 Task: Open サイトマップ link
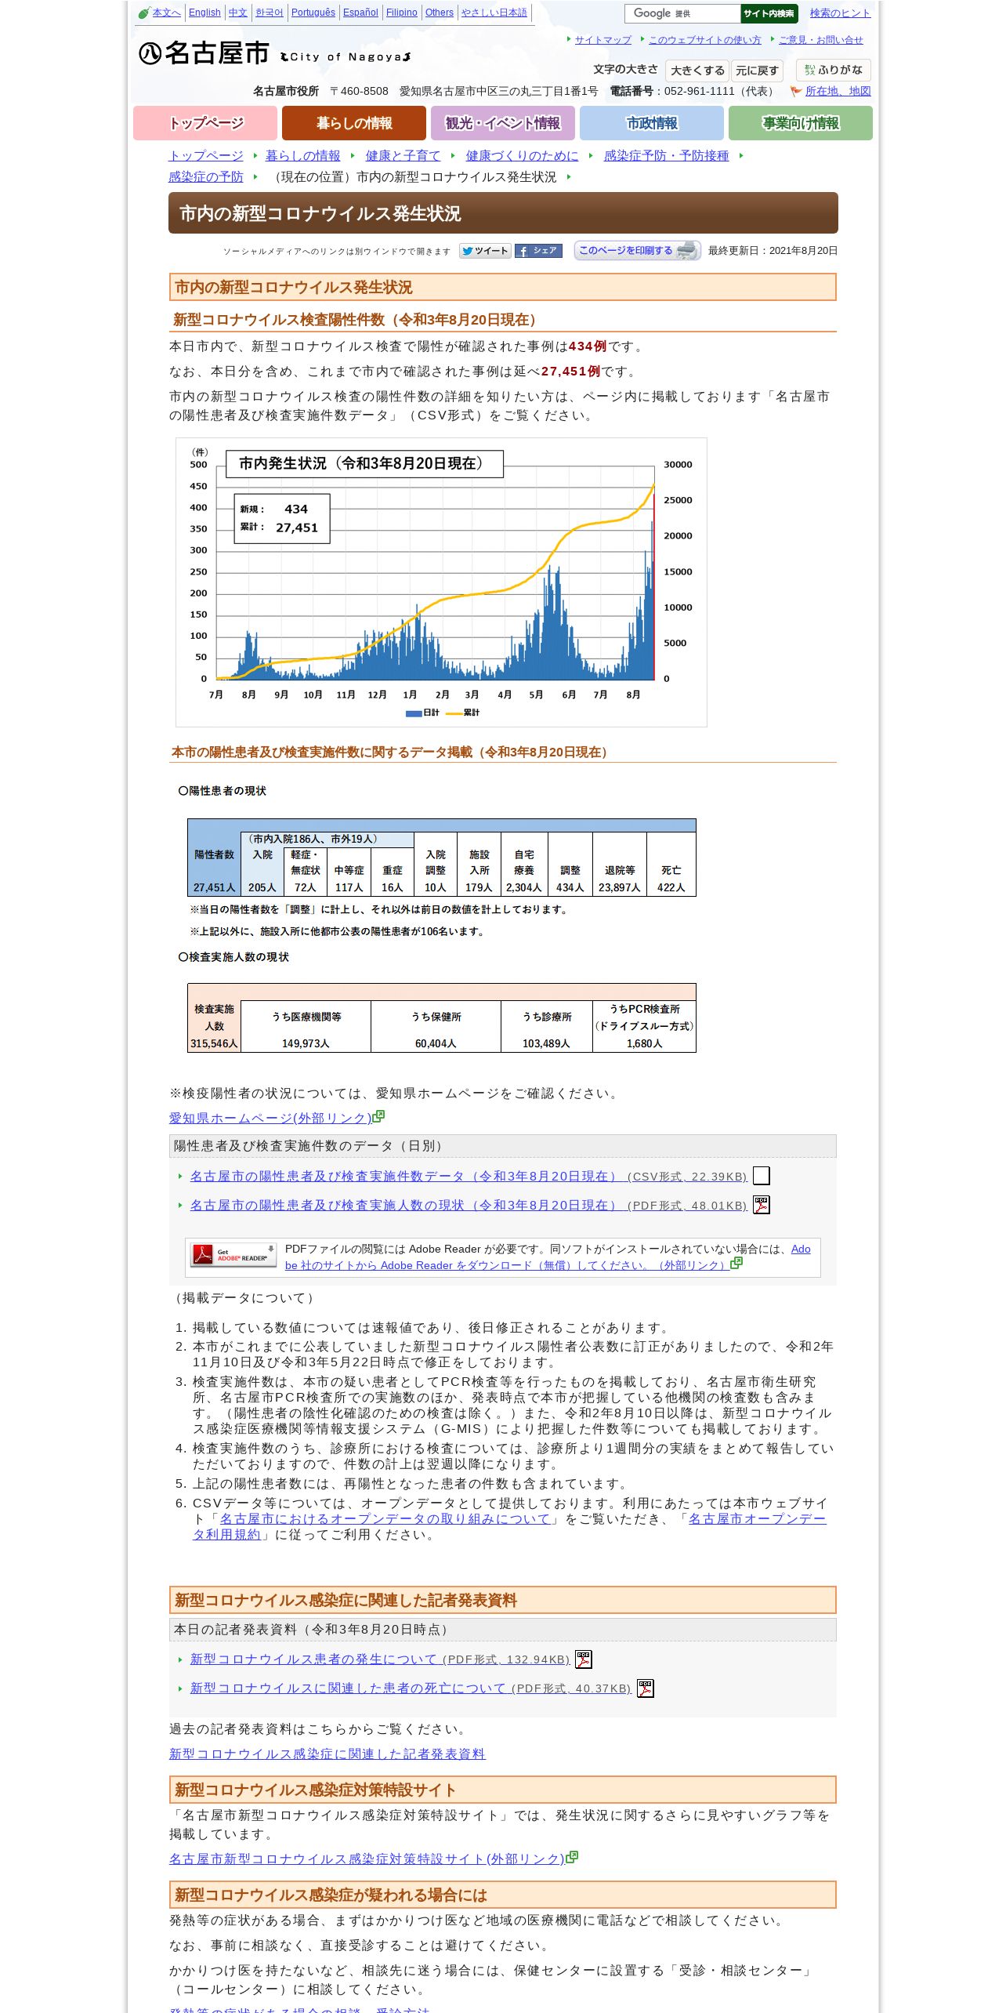pyautogui.click(x=603, y=40)
